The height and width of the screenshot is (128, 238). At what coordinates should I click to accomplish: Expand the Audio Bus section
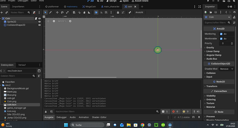[x=211, y=59]
